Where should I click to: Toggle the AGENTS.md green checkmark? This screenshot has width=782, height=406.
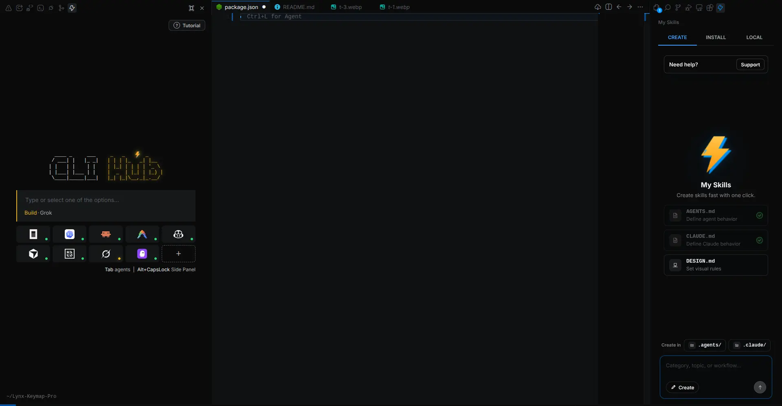[760, 215]
